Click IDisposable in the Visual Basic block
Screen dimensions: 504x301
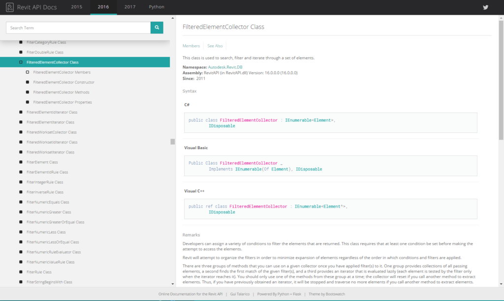click(309, 169)
